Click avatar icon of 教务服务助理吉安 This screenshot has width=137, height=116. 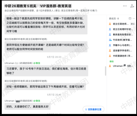[110, 35]
